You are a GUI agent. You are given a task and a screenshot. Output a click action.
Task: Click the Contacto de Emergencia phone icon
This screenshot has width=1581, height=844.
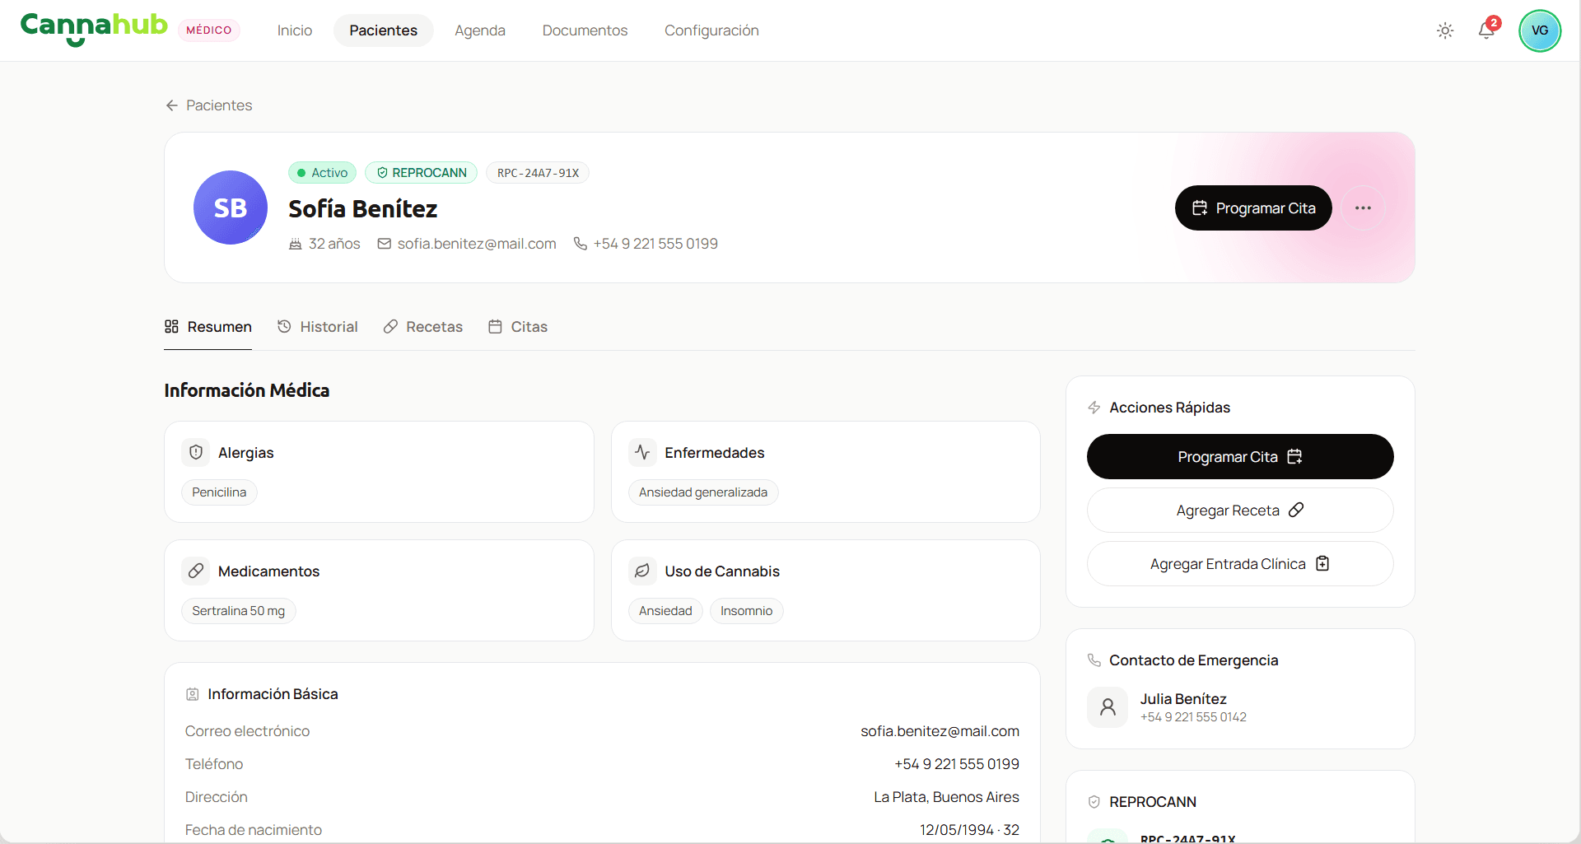coord(1094,660)
